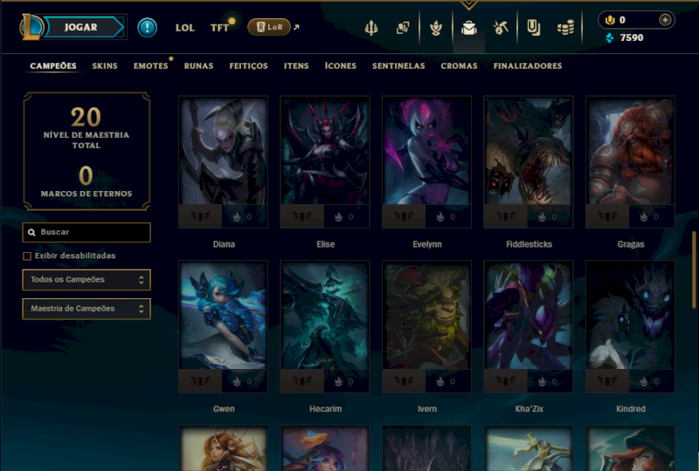Switch to the Runas tab
The width and height of the screenshot is (699, 471).
point(199,66)
